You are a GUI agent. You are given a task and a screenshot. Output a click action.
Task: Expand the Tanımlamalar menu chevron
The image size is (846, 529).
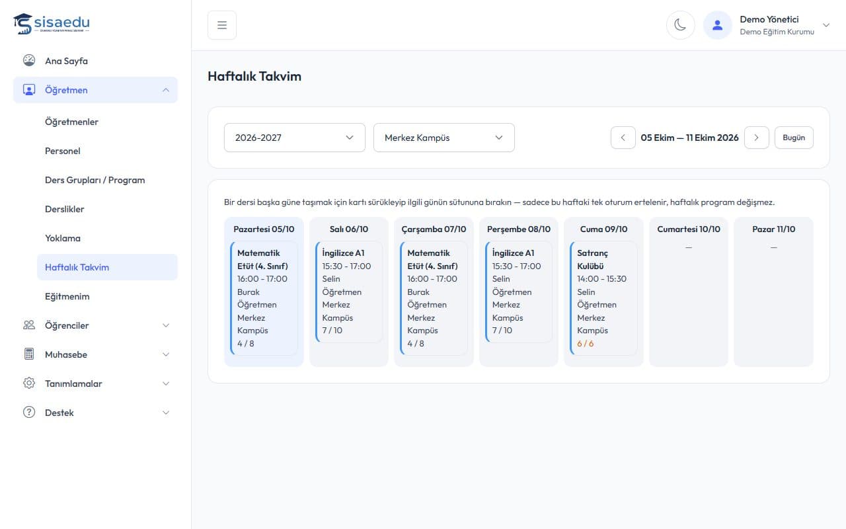[x=166, y=384]
